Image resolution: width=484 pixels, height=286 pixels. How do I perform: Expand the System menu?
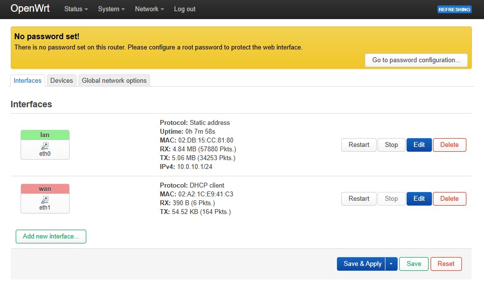pos(111,9)
